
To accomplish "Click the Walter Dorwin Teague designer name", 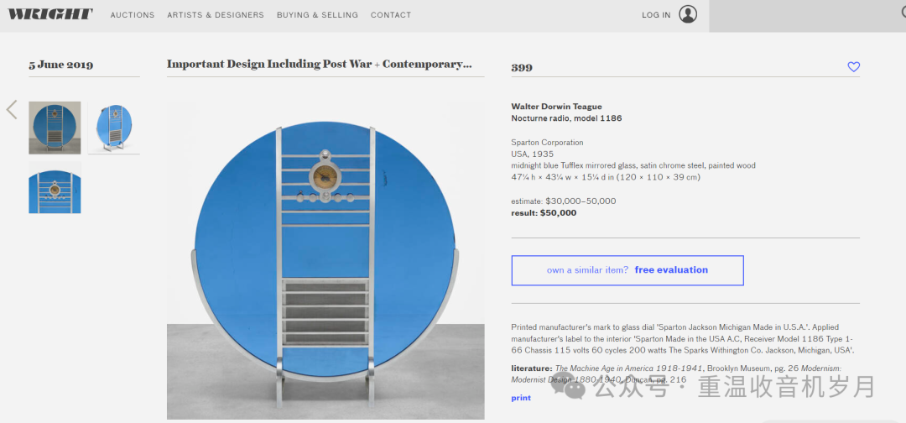I will [556, 107].
